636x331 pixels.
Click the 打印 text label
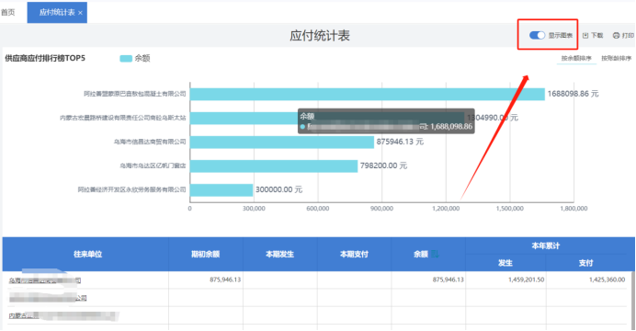[x=628, y=36]
